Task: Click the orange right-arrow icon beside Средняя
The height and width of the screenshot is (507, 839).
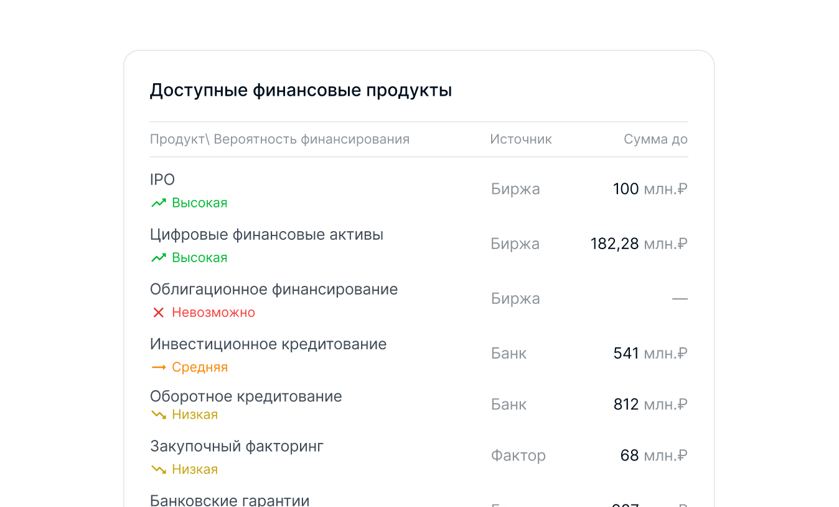Action: pyautogui.click(x=159, y=367)
